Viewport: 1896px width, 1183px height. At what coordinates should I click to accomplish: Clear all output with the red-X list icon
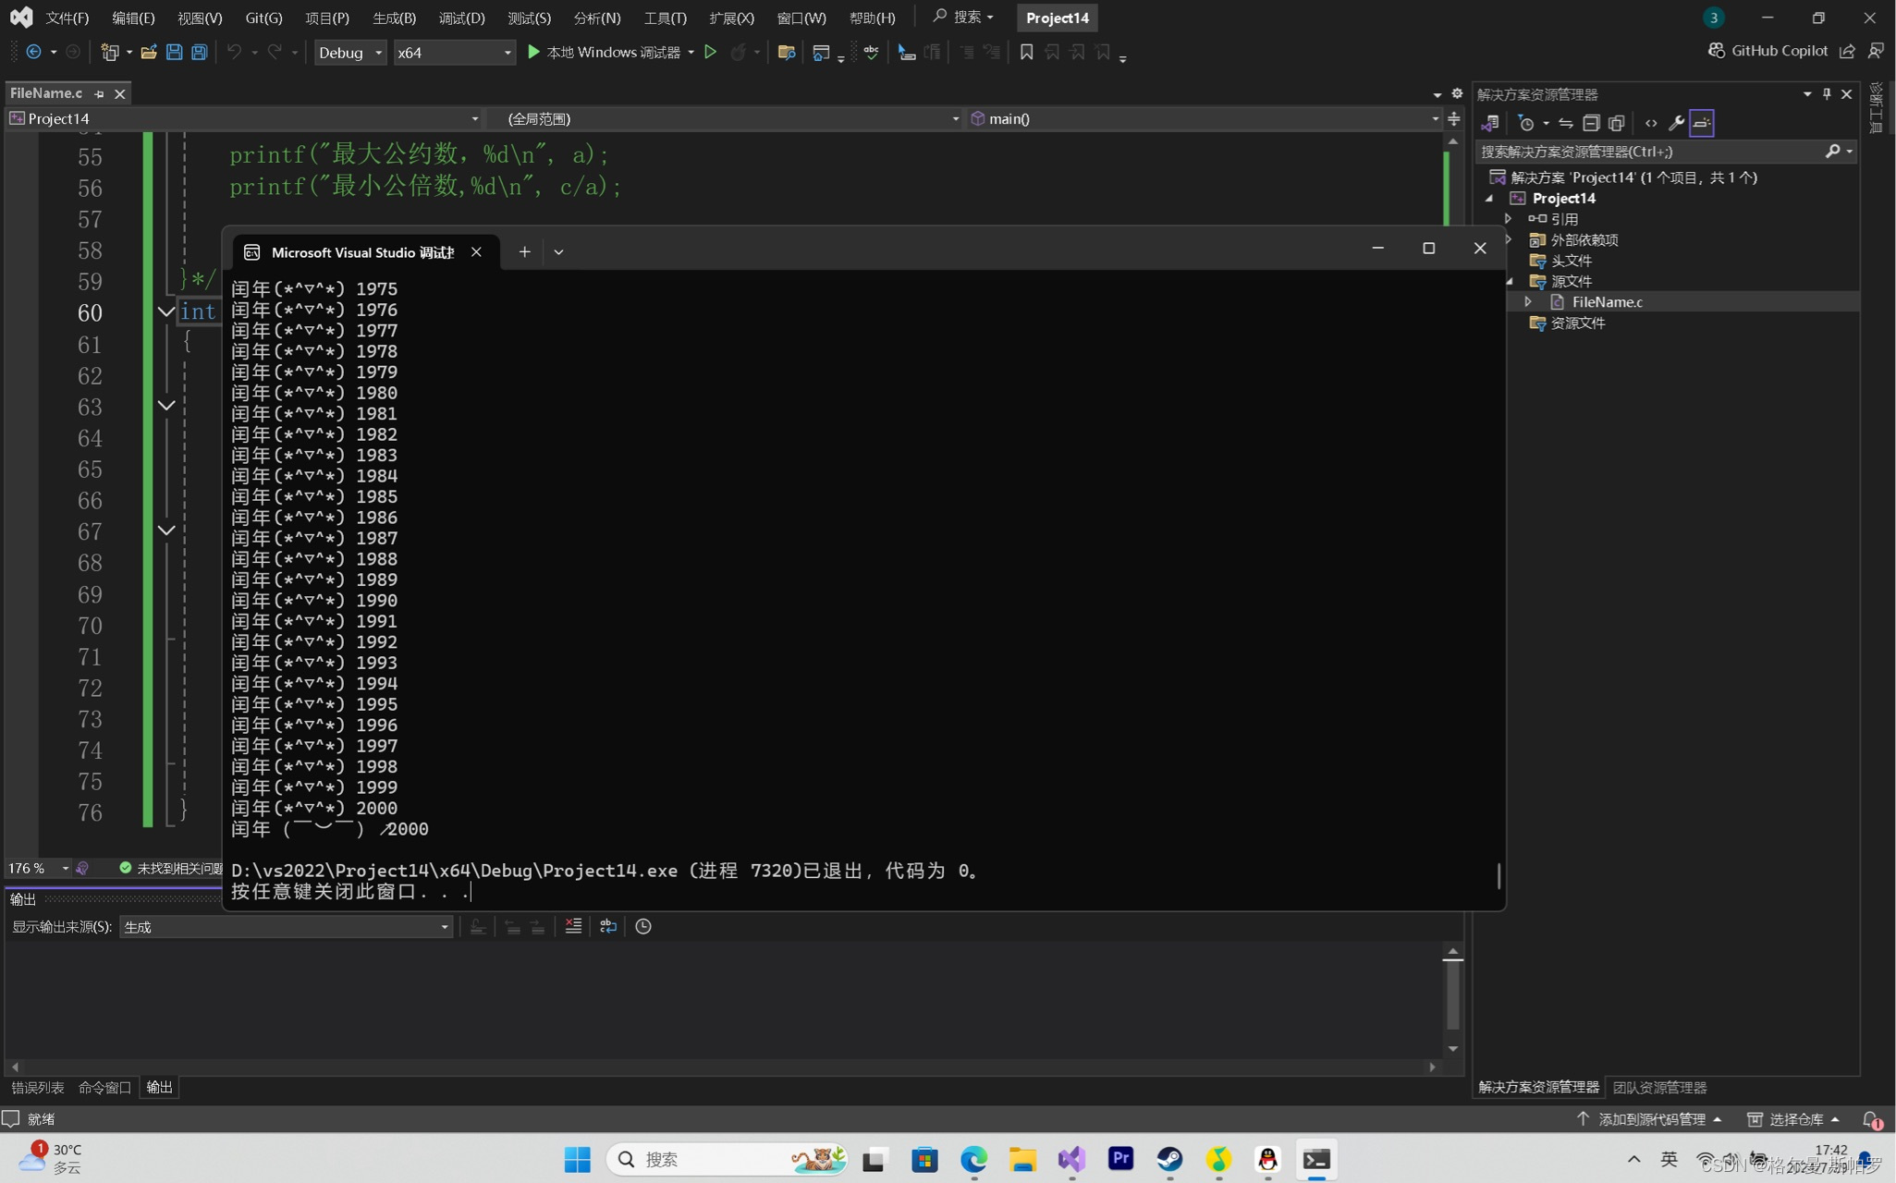573,926
